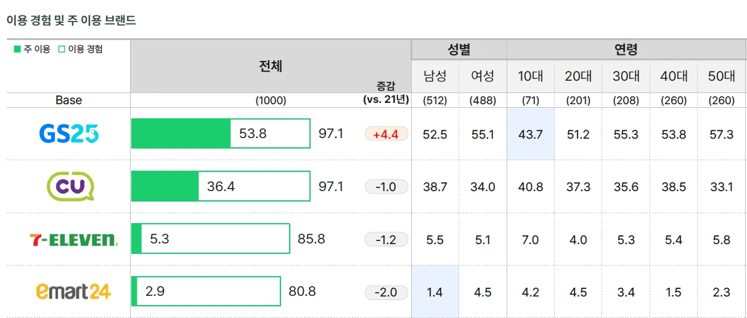747x318 pixels.
Task: Select the 연령 column group header
Action: point(626,50)
